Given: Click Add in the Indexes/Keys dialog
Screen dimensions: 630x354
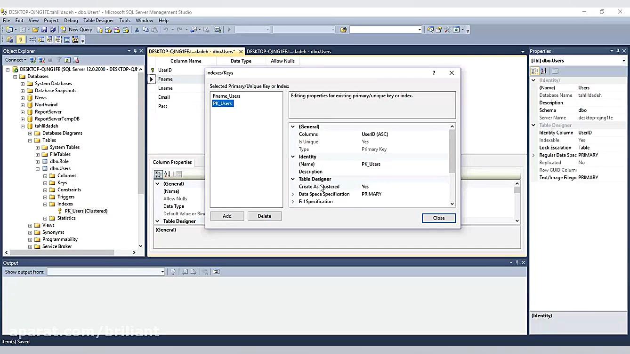Looking at the screenshot, I should (227, 216).
